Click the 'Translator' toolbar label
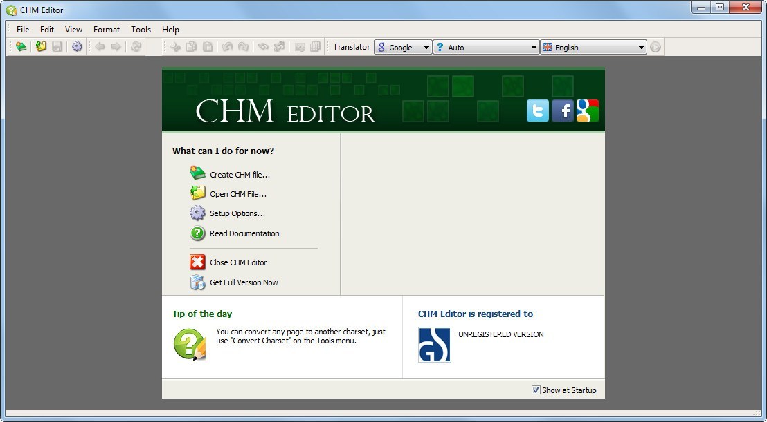Image resolution: width=767 pixels, height=422 pixels. [x=351, y=47]
